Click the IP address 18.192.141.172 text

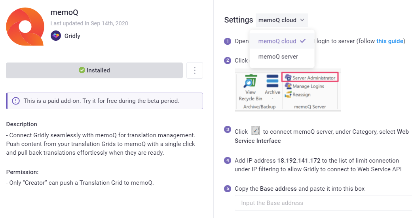click(299, 161)
